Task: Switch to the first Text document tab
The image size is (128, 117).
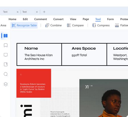Action: [x=5, y=12]
